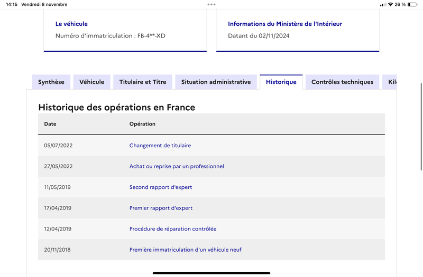Click the Le véhicule card heading
This screenshot has height=277, width=423.
71,24
